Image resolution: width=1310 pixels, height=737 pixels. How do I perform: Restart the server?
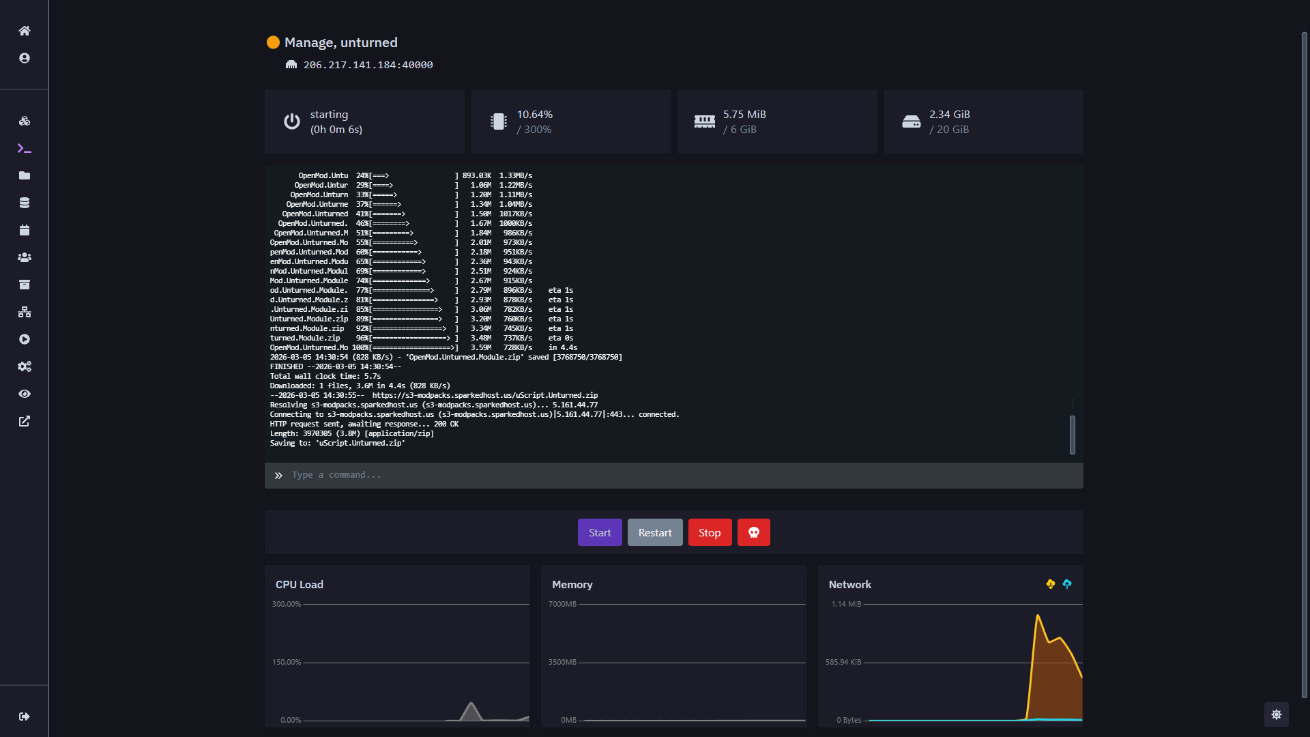pos(654,532)
